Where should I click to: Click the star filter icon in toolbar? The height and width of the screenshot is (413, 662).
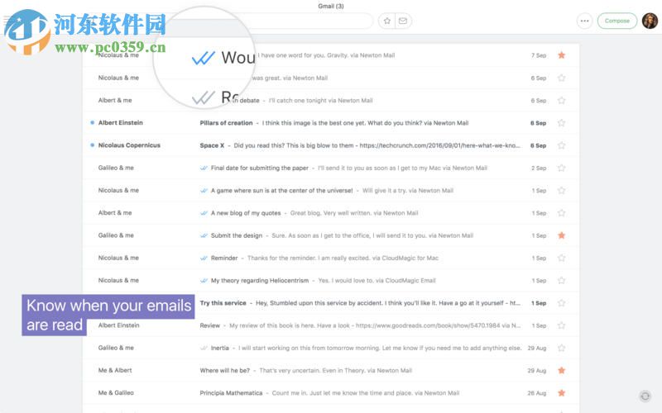pos(386,21)
